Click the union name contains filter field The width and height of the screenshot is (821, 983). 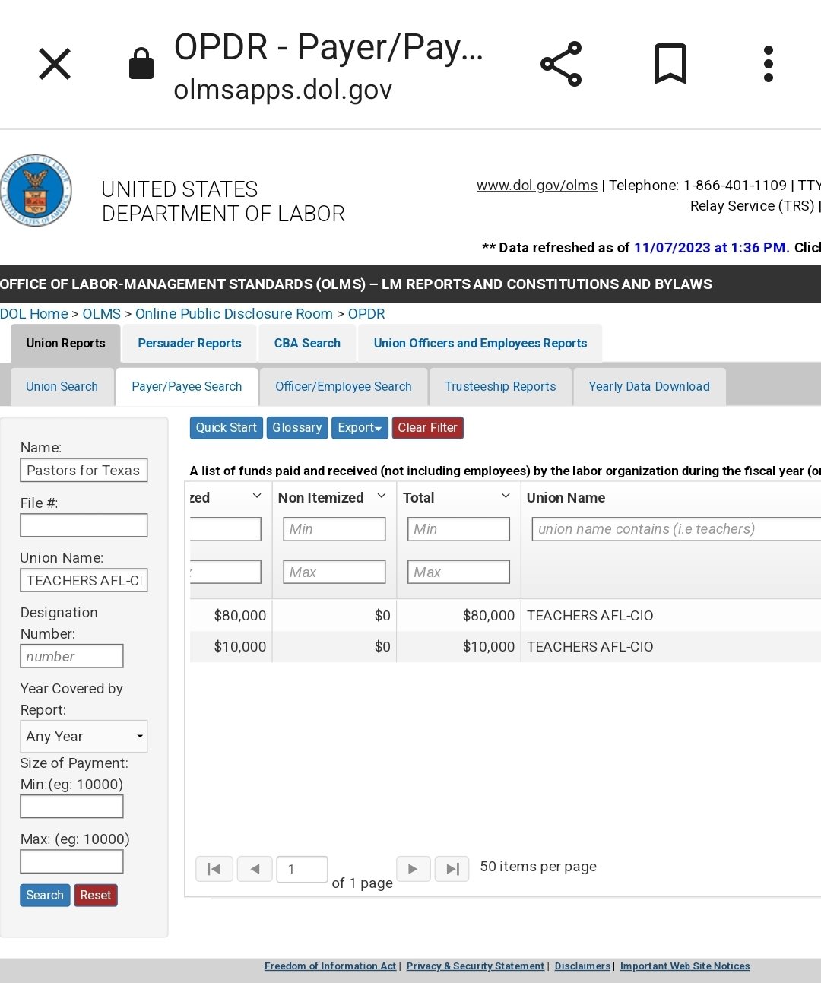pyautogui.click(x=677, y=529)
